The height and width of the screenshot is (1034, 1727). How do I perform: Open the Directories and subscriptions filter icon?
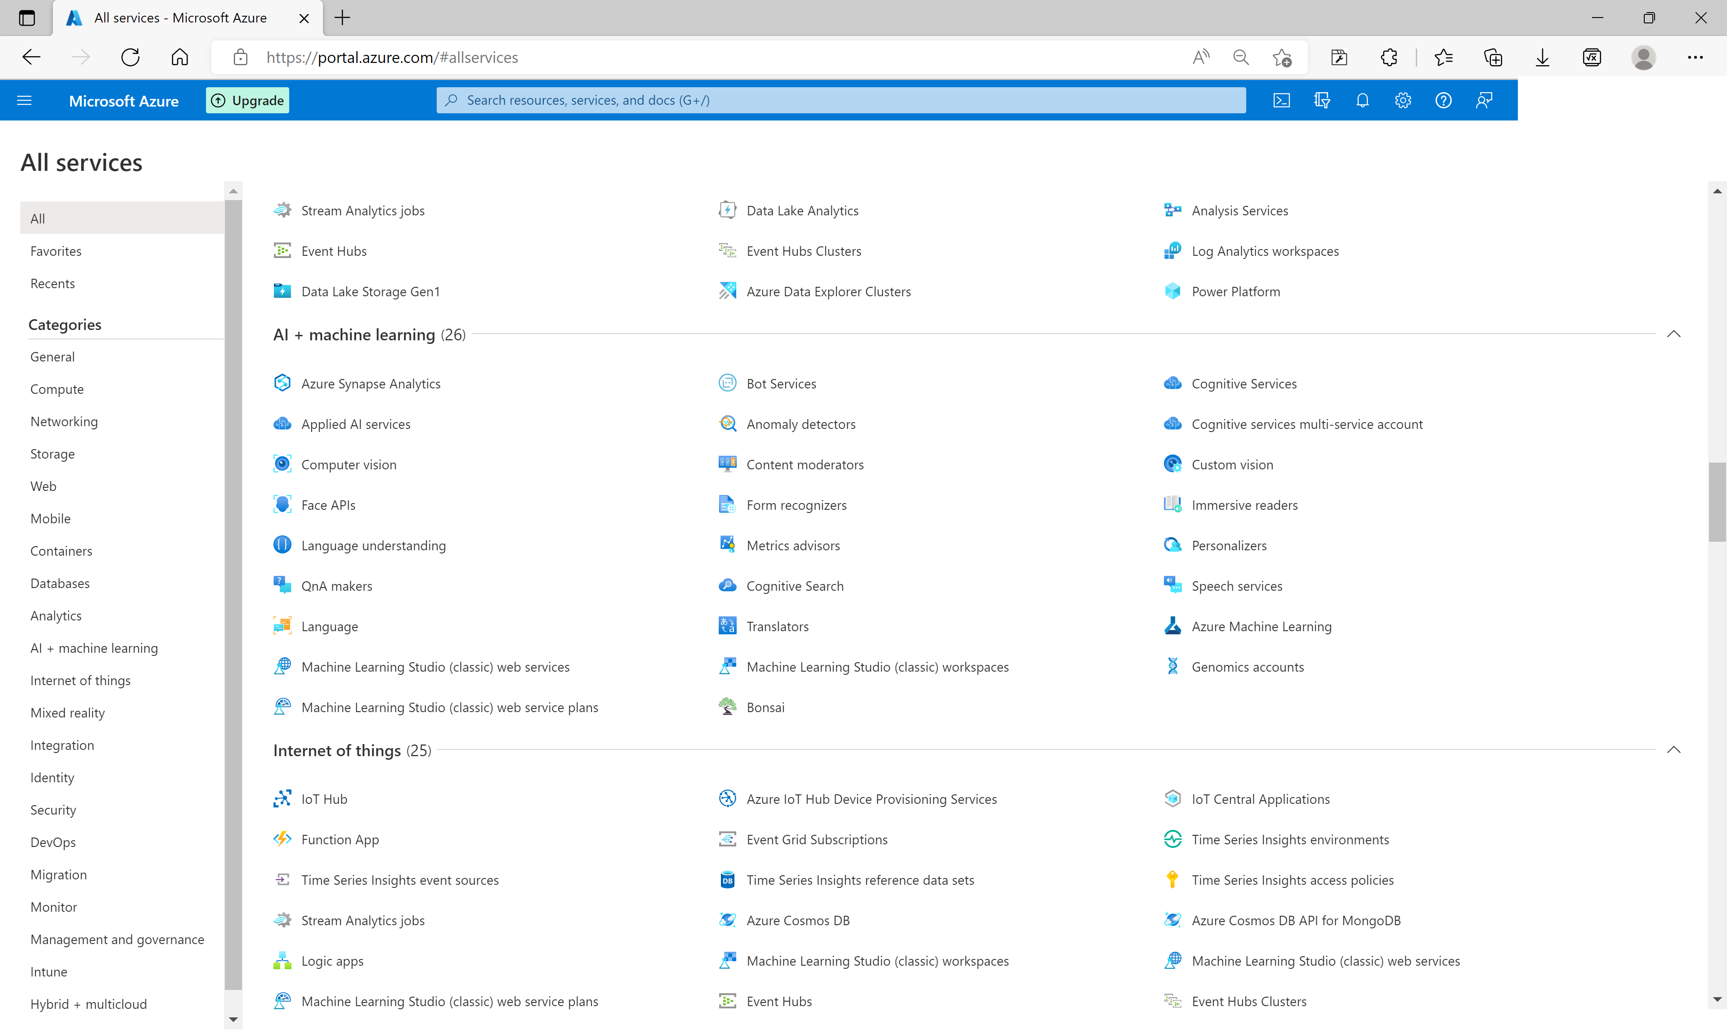point(1321,100)
